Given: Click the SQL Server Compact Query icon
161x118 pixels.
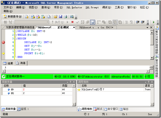Looking at the screenshot, I should pyautogui.click(x=49, y=17).
